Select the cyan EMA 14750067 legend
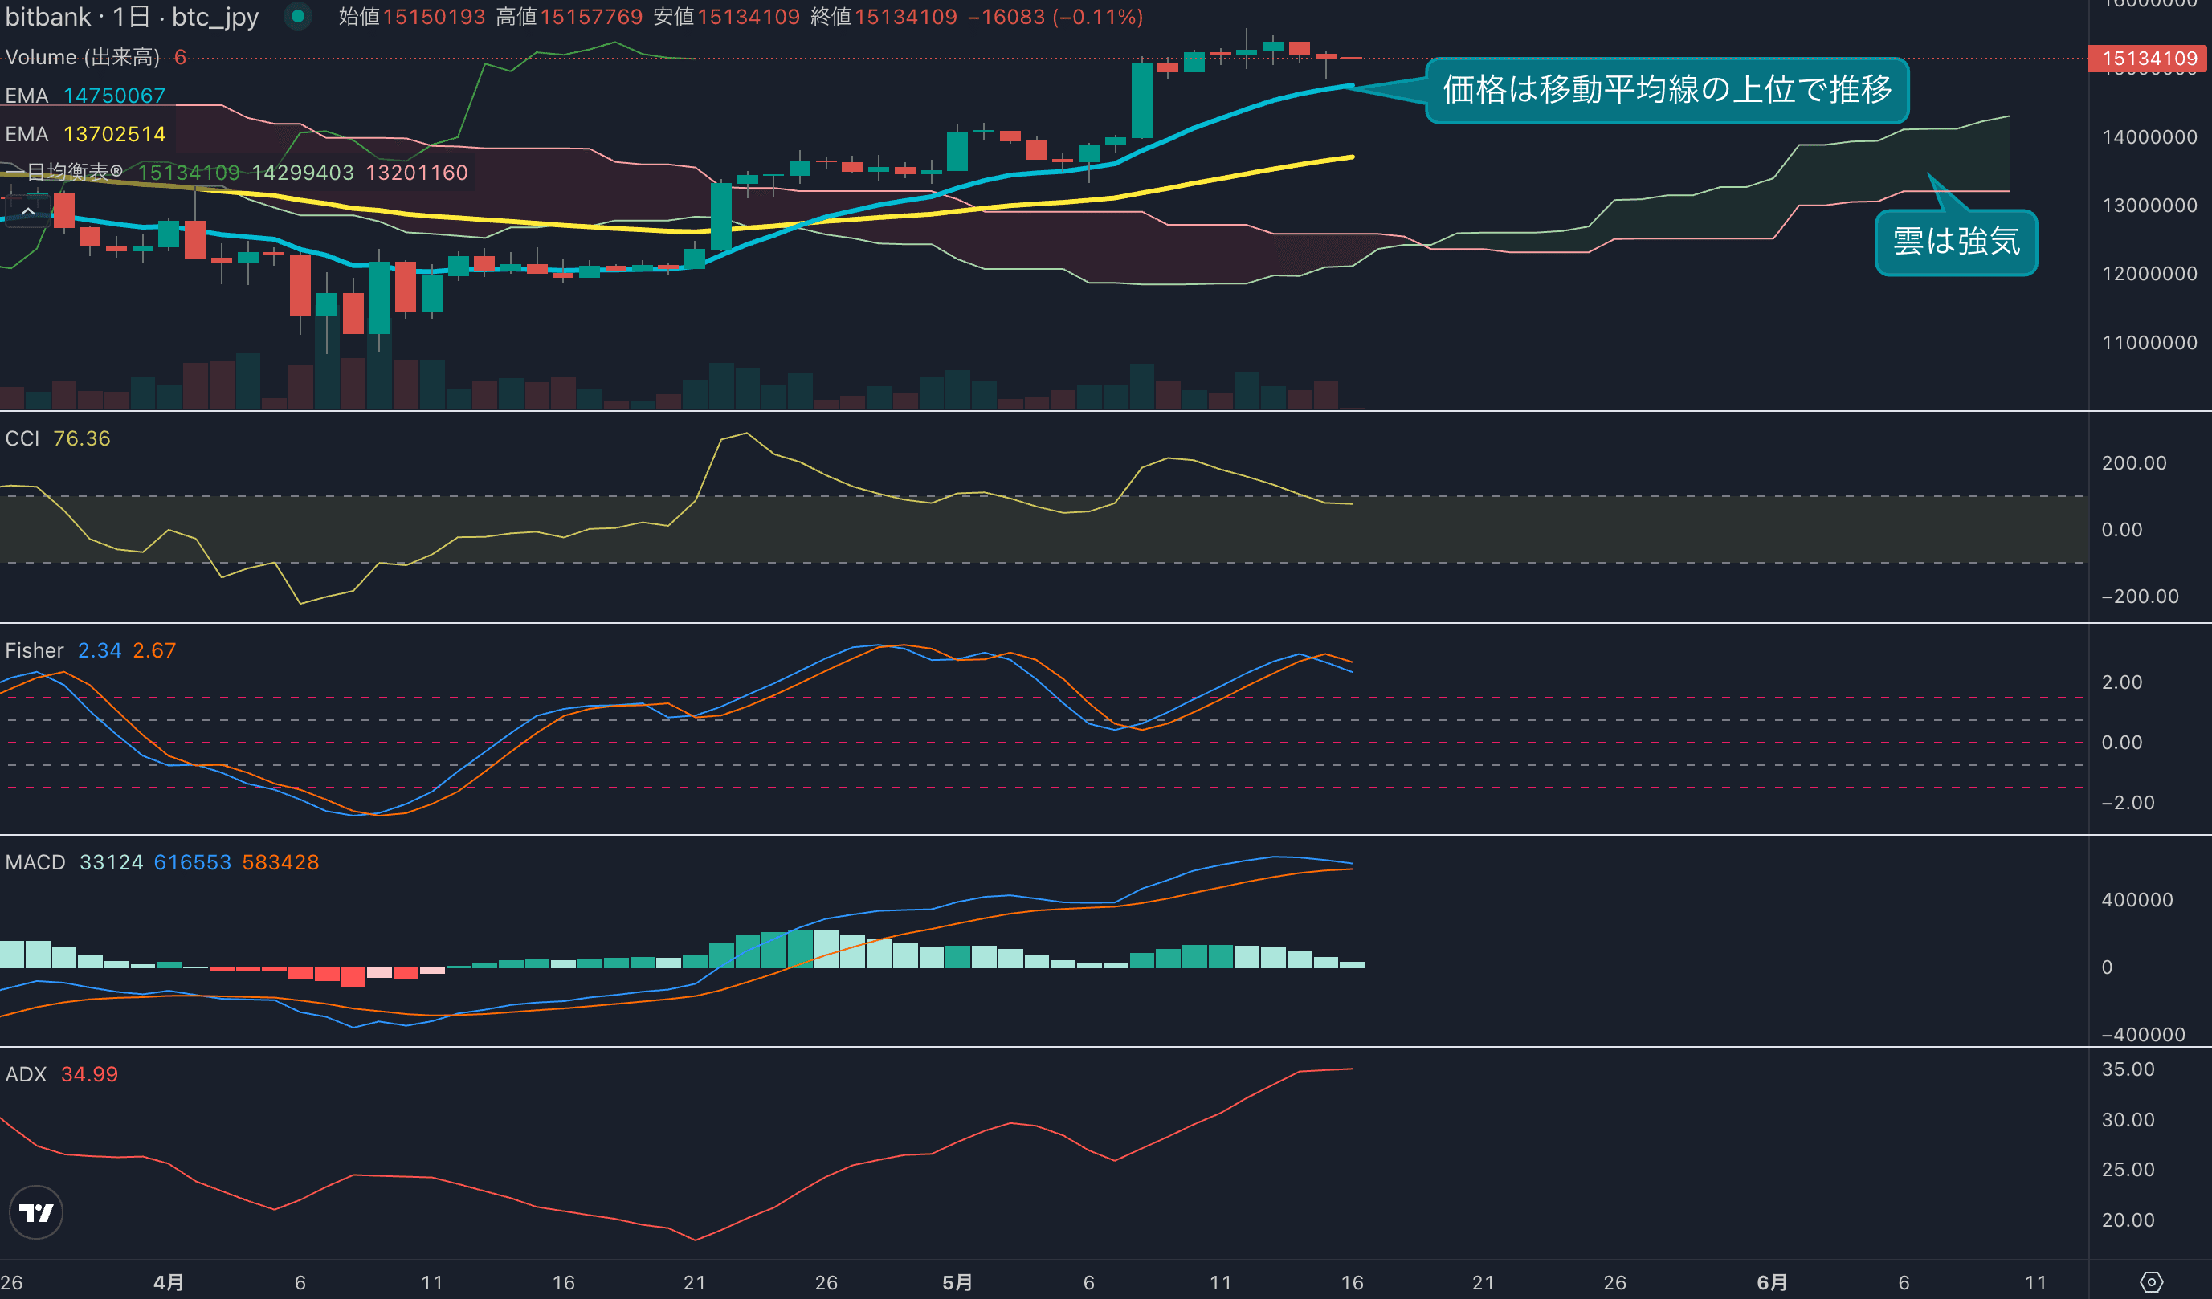The width and height of the screenshot is (2212, 1299). [x=85, y=96]
